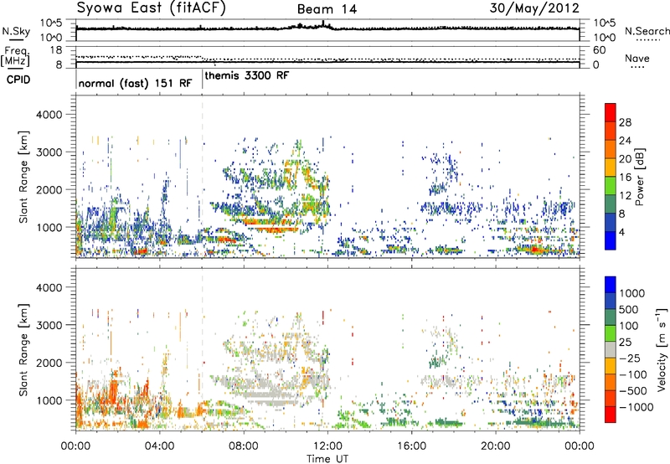Image resolution: width=670 pixels, height=464 pixels.
Task: Click the '04:00' time axis label
Action: pos(160,446)
